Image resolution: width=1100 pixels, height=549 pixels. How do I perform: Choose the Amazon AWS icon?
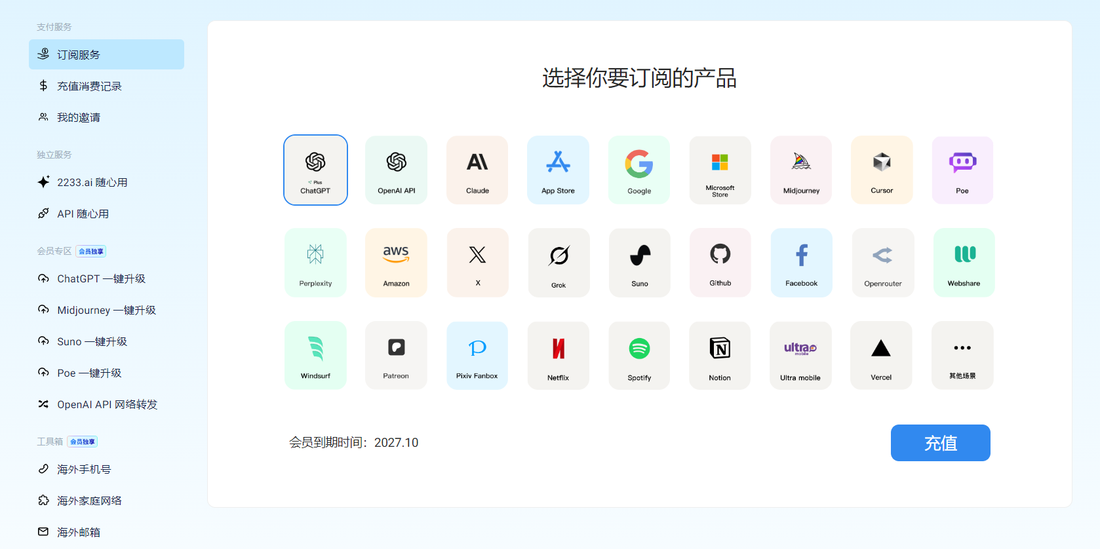pos(396,262)
